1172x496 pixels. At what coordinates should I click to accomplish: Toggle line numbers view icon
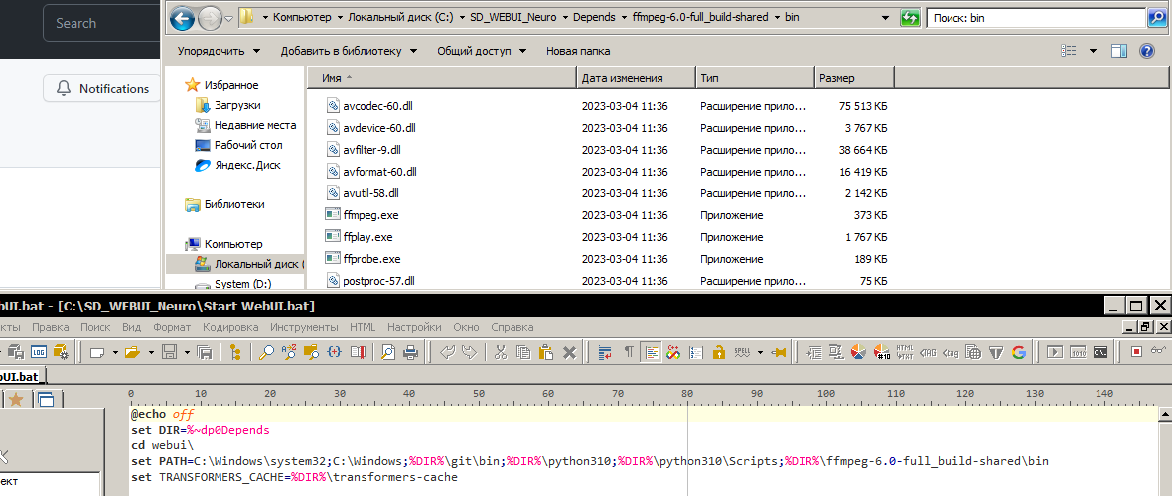696,352
